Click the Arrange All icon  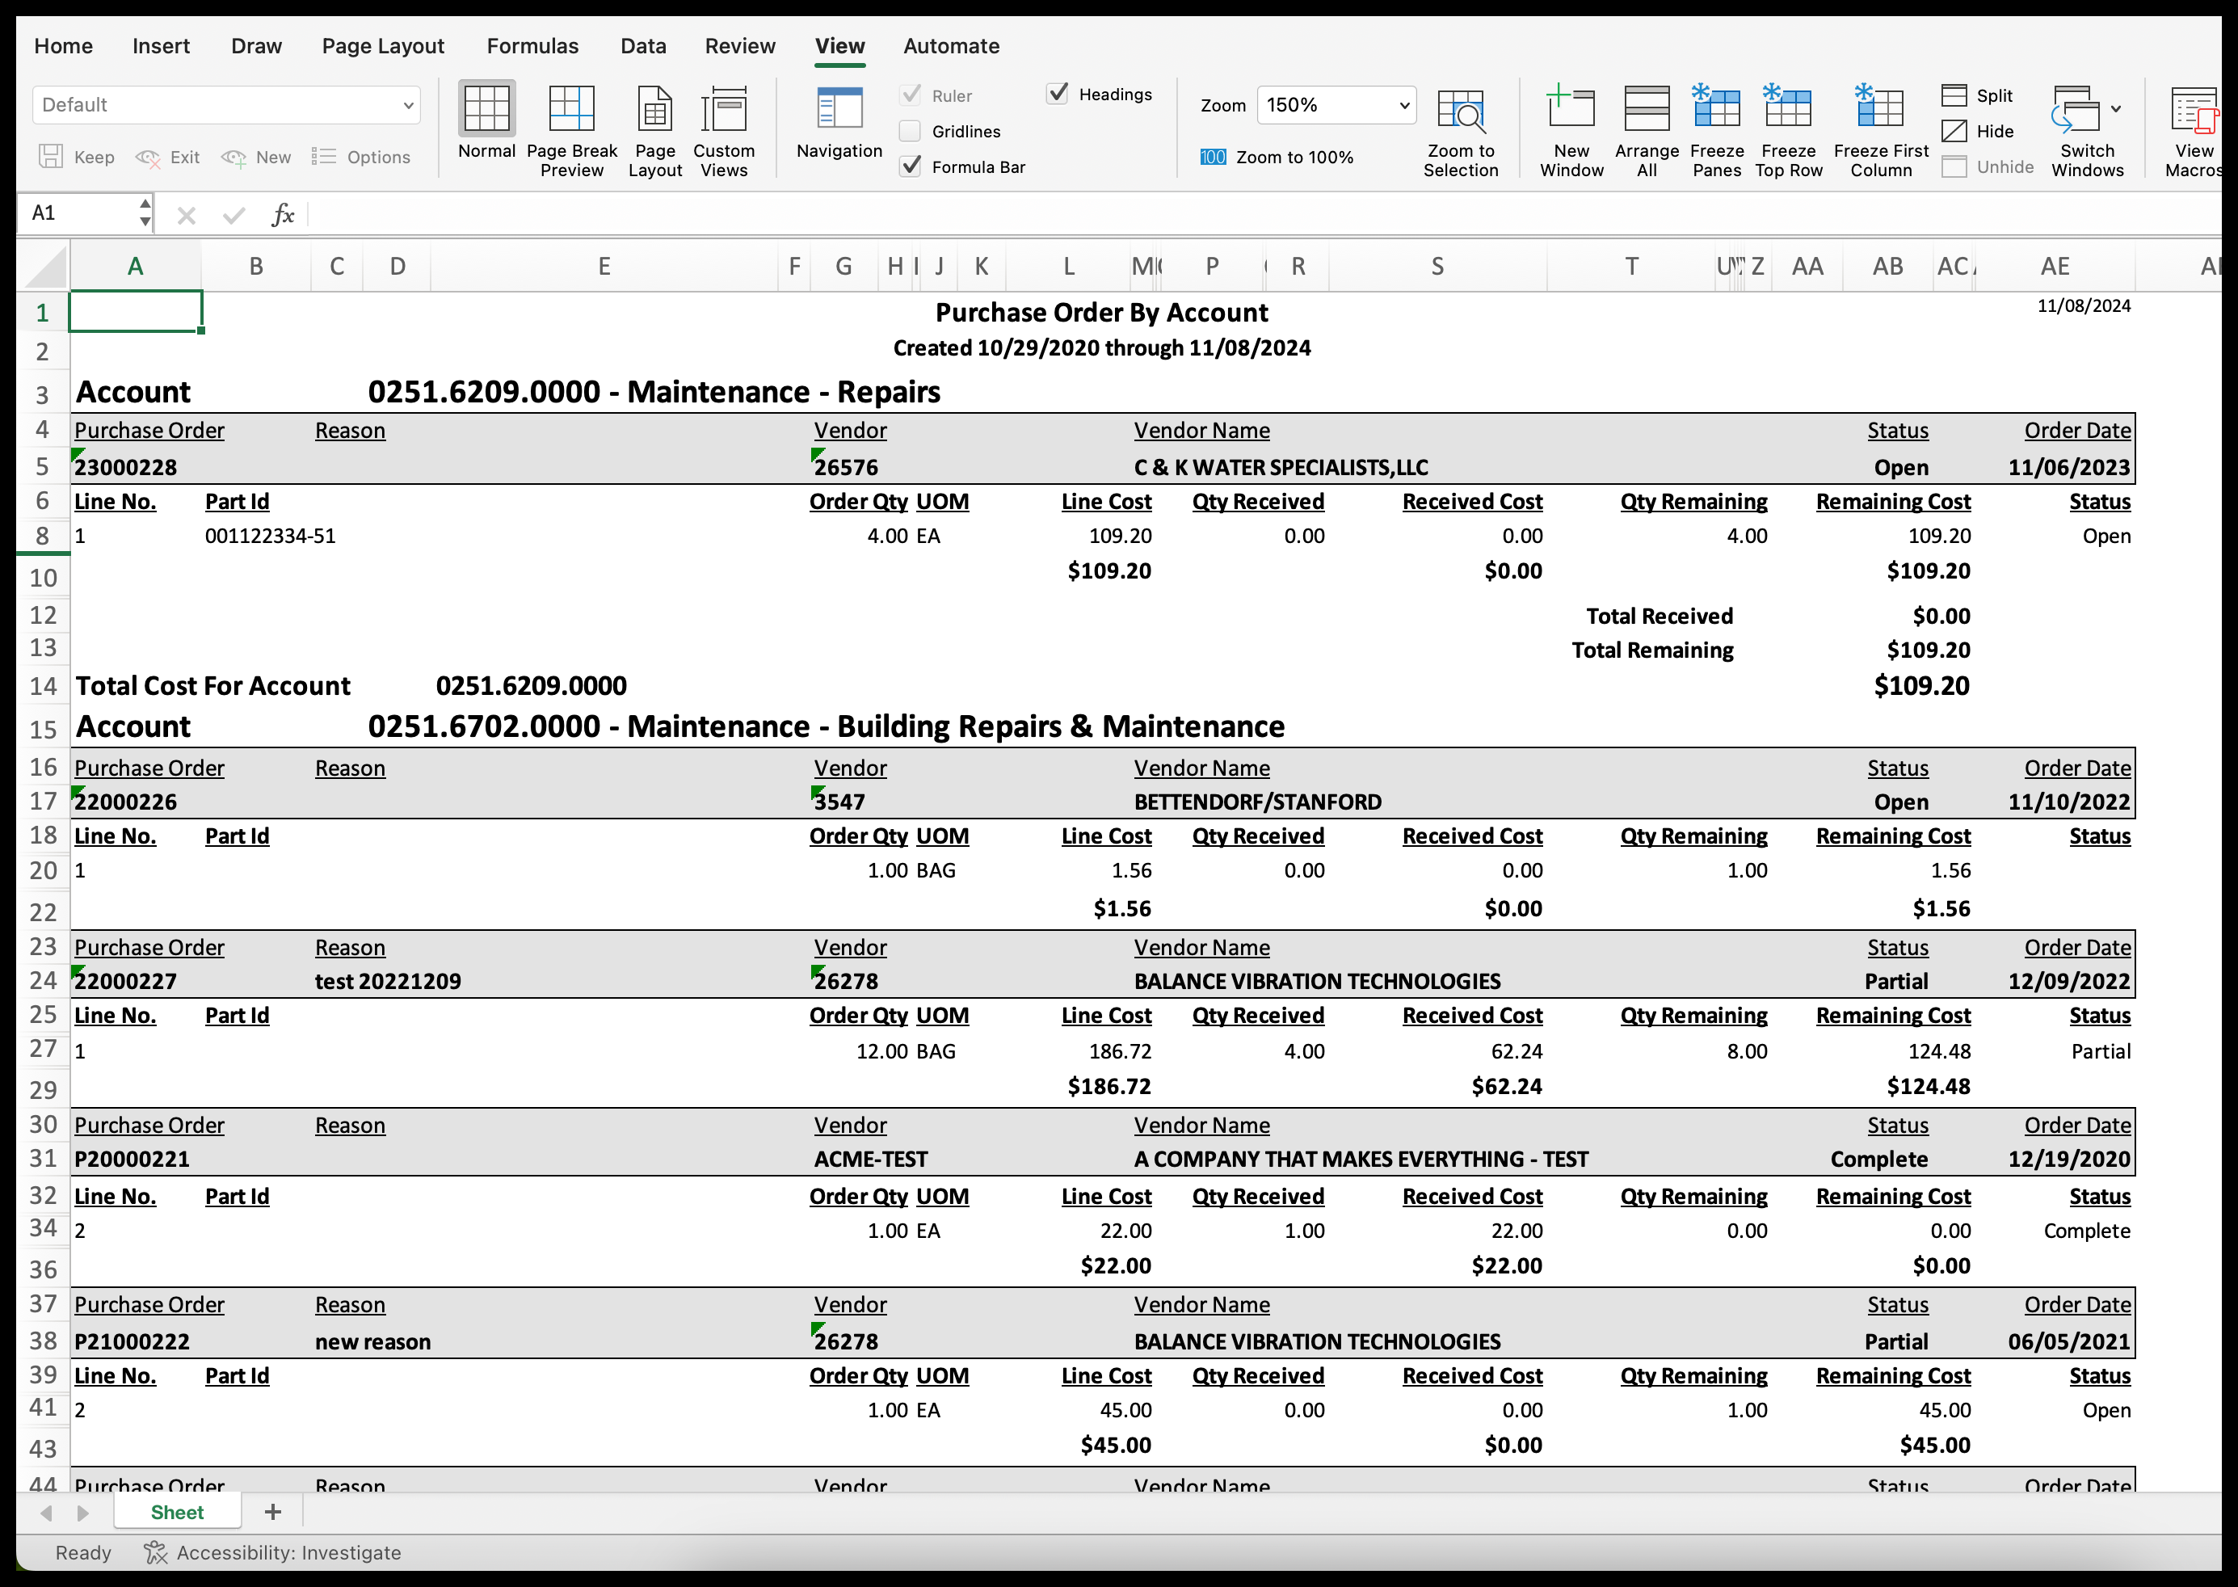pyautogui.click(x=1646, y=109)
